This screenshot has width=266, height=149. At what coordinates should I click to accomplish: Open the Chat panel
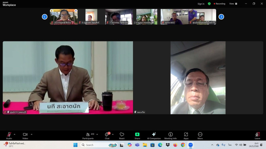click(107, 136)
